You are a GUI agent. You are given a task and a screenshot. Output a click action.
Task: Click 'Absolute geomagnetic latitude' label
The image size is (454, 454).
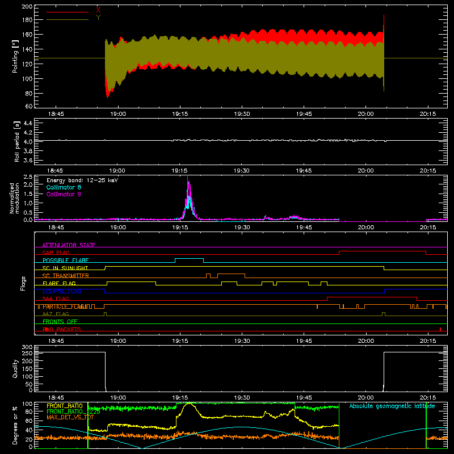[392, 406]
